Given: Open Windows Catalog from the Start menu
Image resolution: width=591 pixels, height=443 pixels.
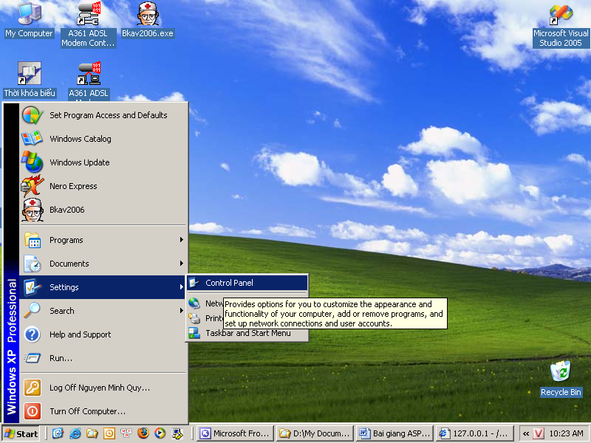Looking at the screenshot, I should pos(103,139).
